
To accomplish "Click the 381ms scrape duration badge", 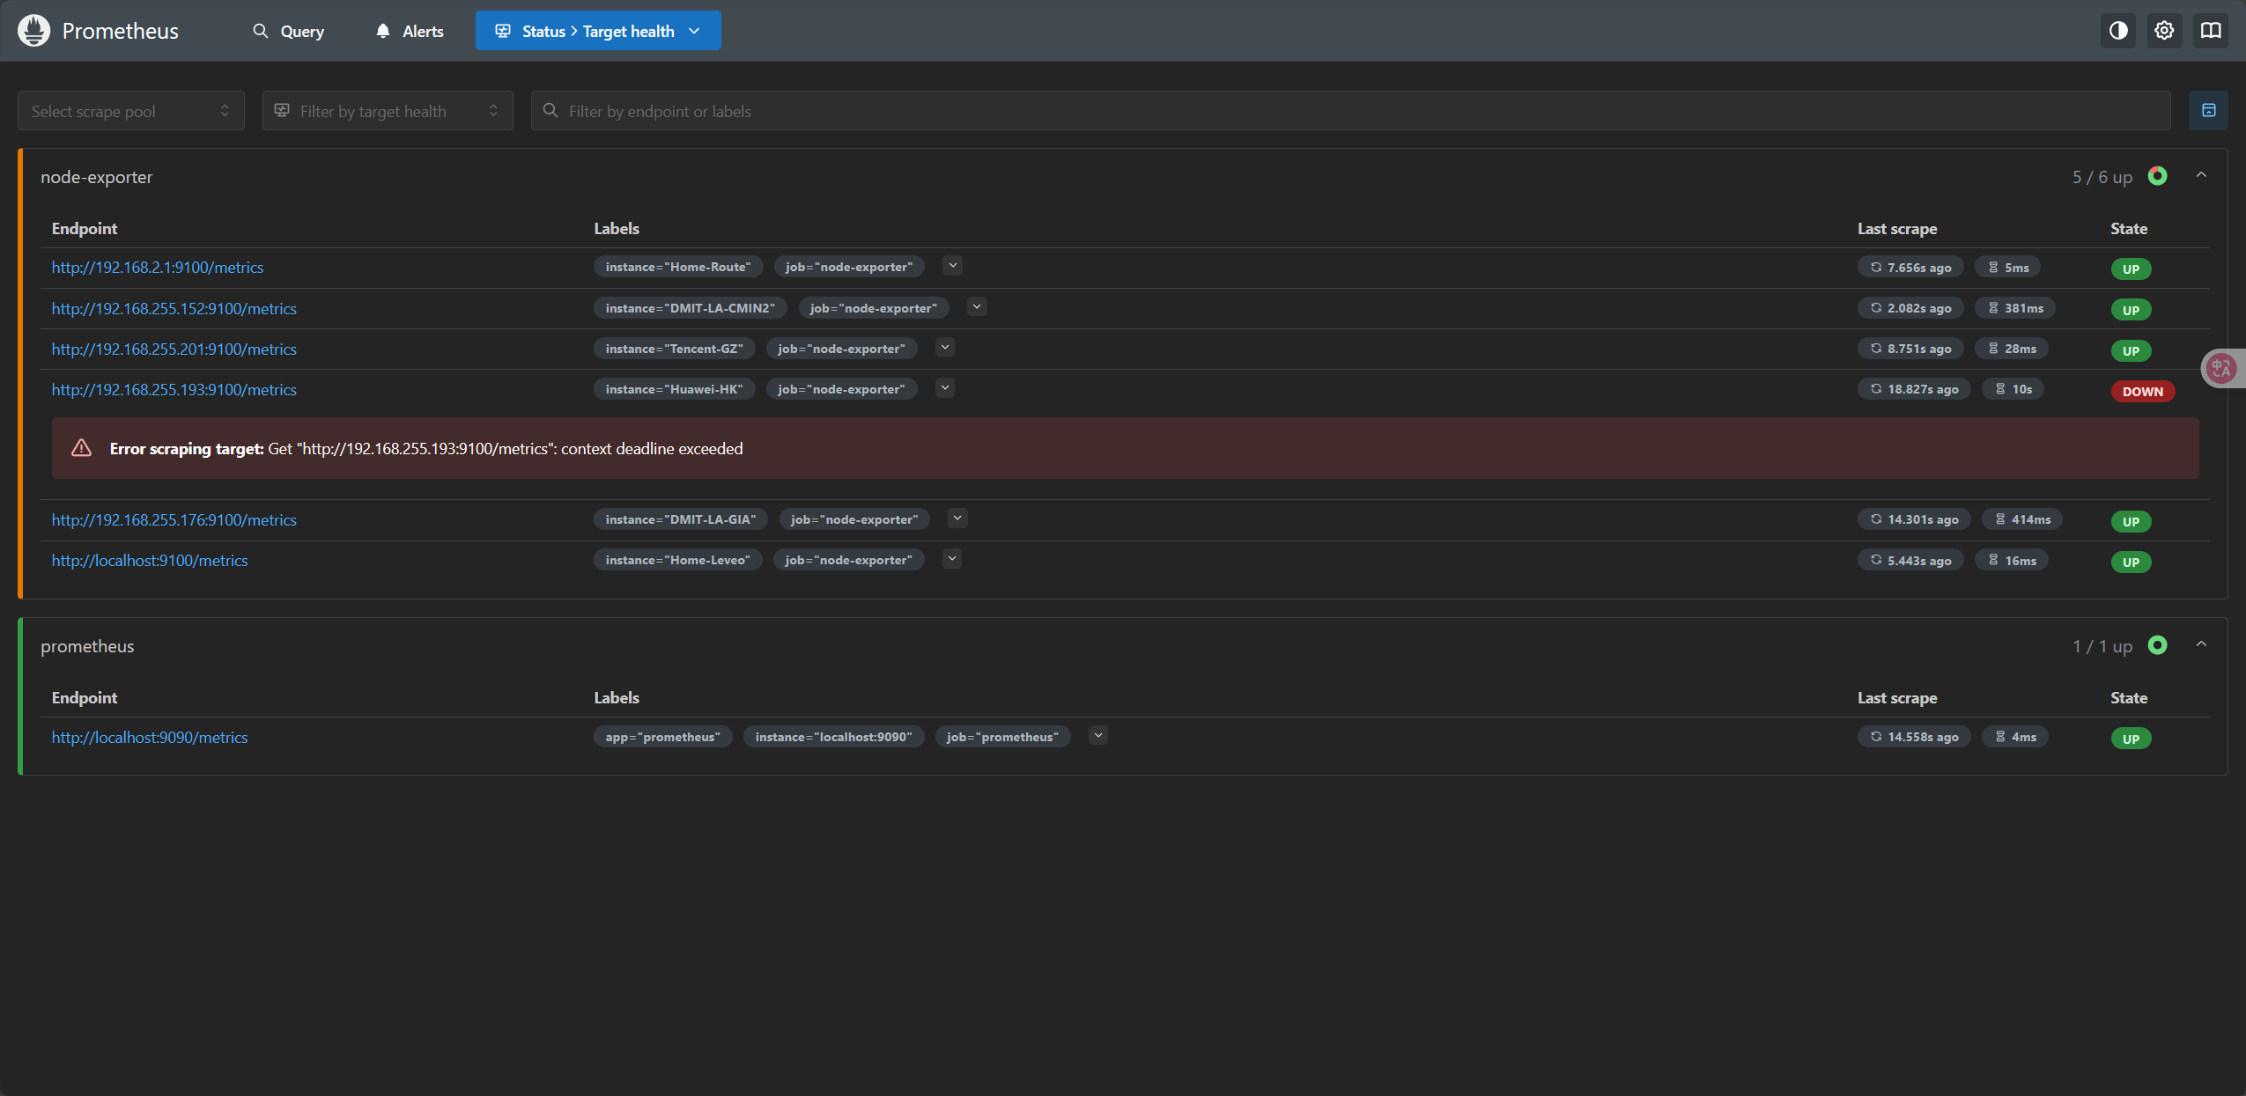I will click(x=2015, y=308).
